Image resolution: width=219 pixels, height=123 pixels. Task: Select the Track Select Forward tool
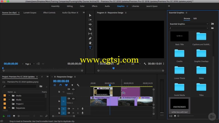pyautogui.click(x=90, y=20)
